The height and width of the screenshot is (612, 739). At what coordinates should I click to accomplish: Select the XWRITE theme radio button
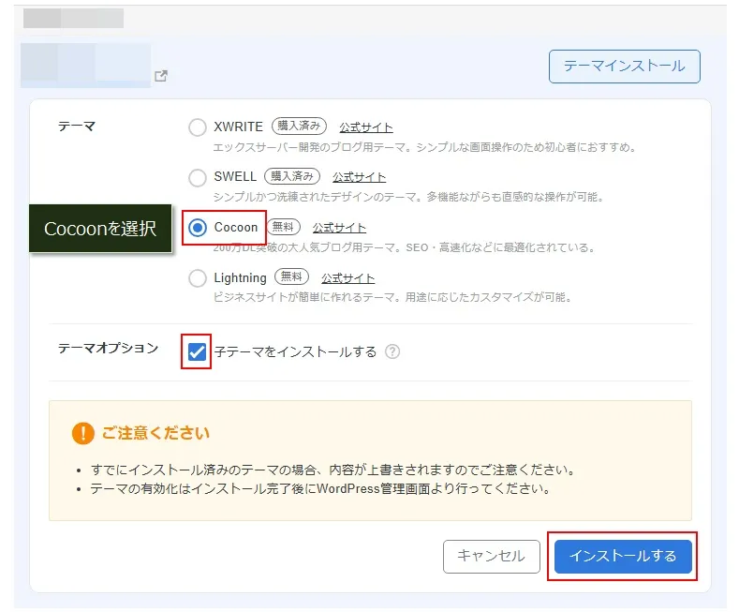point(198,127)
